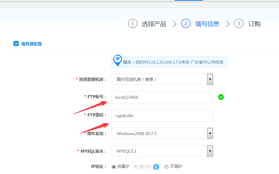Click the IP location pin icon
The width and height of the screenshot is (279, 174).
[x=117, y=60]
